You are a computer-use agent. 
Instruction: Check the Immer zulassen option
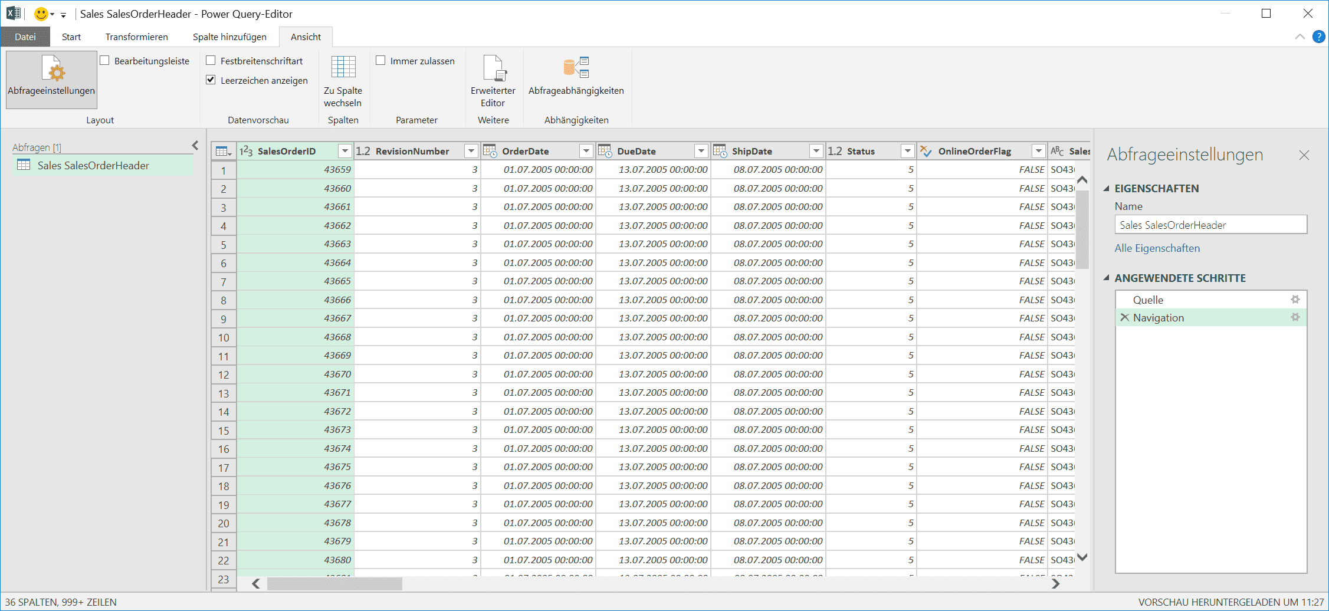click(x=380, y=60)
